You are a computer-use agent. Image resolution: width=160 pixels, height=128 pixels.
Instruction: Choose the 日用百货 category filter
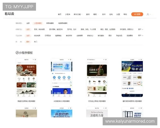(48, 36)
